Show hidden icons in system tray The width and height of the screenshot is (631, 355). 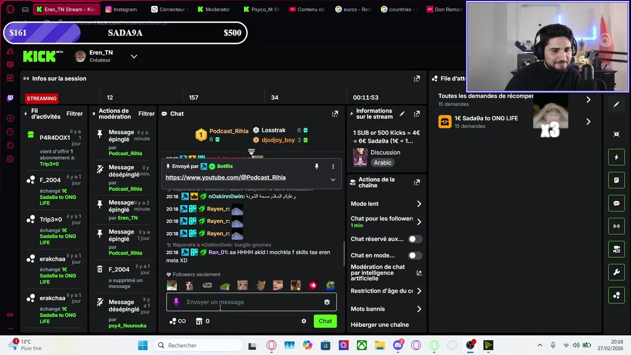tap(540, 345)
